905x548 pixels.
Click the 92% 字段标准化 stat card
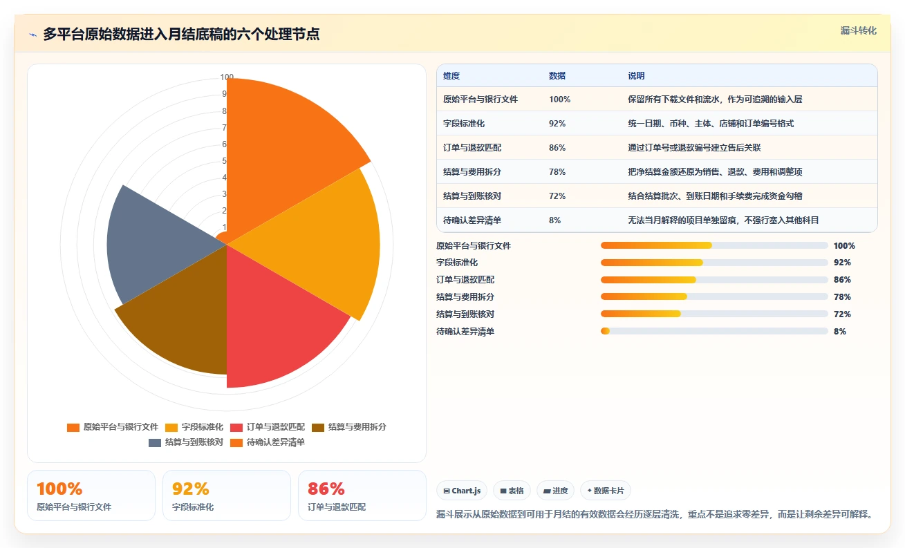tap(227, 495)
